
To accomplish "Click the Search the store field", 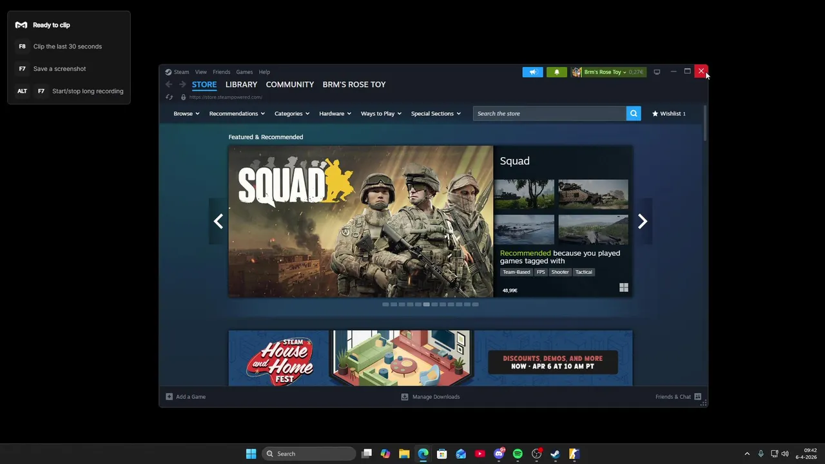I will (x=550, y=113).
